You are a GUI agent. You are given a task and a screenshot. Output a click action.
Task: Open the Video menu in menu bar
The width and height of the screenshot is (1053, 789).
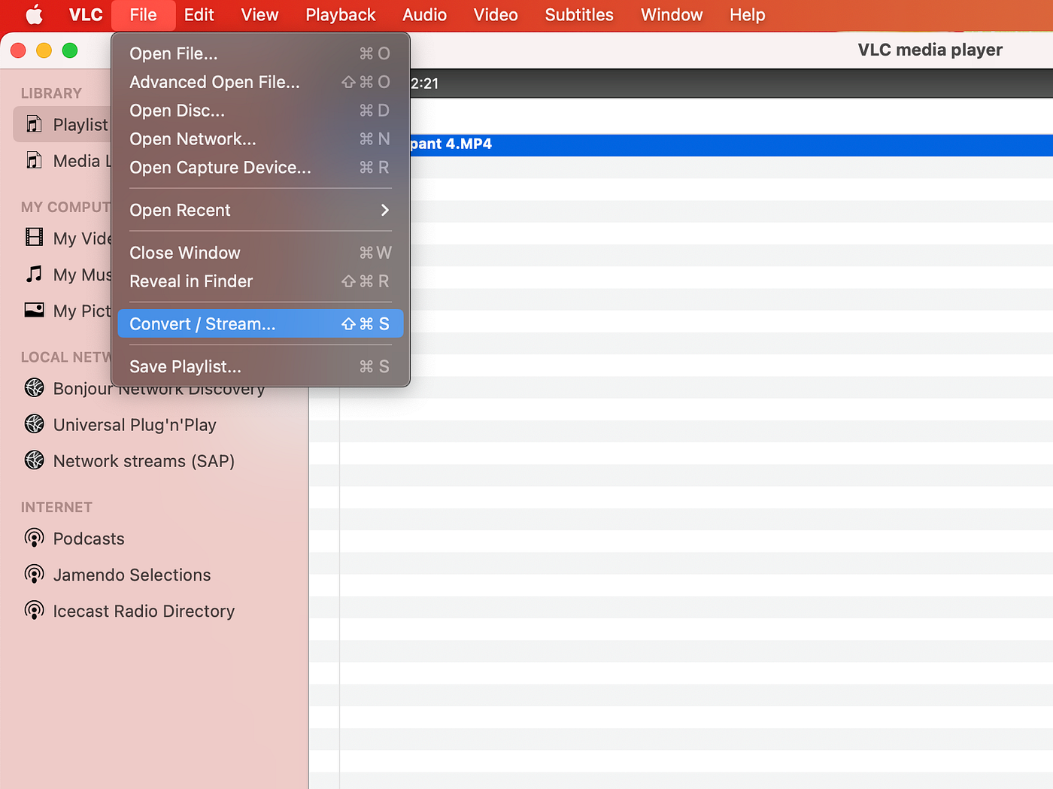(x=496, y=15)
